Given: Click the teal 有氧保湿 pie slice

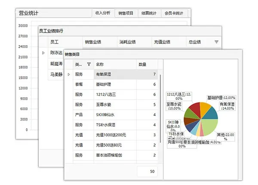Looking at the screenshot, I should [x=212, y=114].
